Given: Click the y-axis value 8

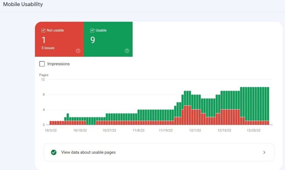Looking at the screenshot, I should [44, 94].
